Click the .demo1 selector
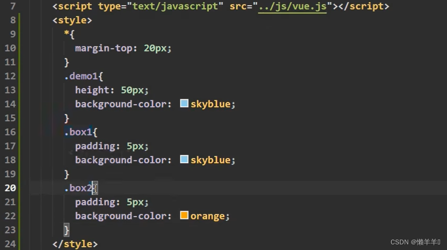 coord(81,76)
